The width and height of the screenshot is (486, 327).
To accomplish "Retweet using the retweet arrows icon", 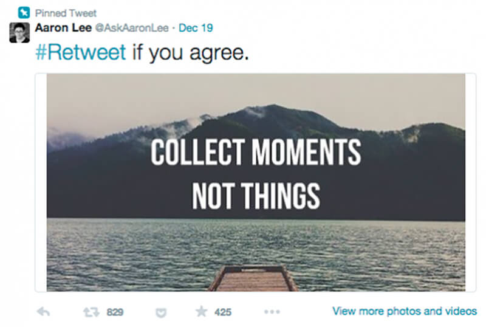I will (91, 312).
